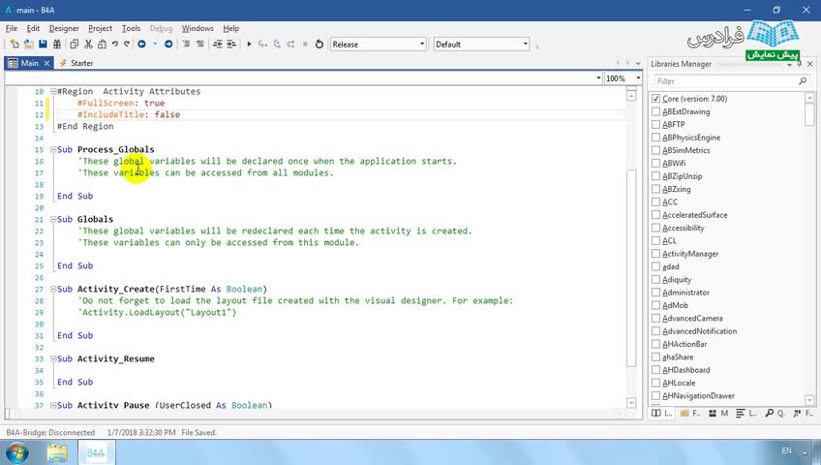Click the Windows Start button
The height and width of the screenshot is (465, 821).
(x=16, y=452)
